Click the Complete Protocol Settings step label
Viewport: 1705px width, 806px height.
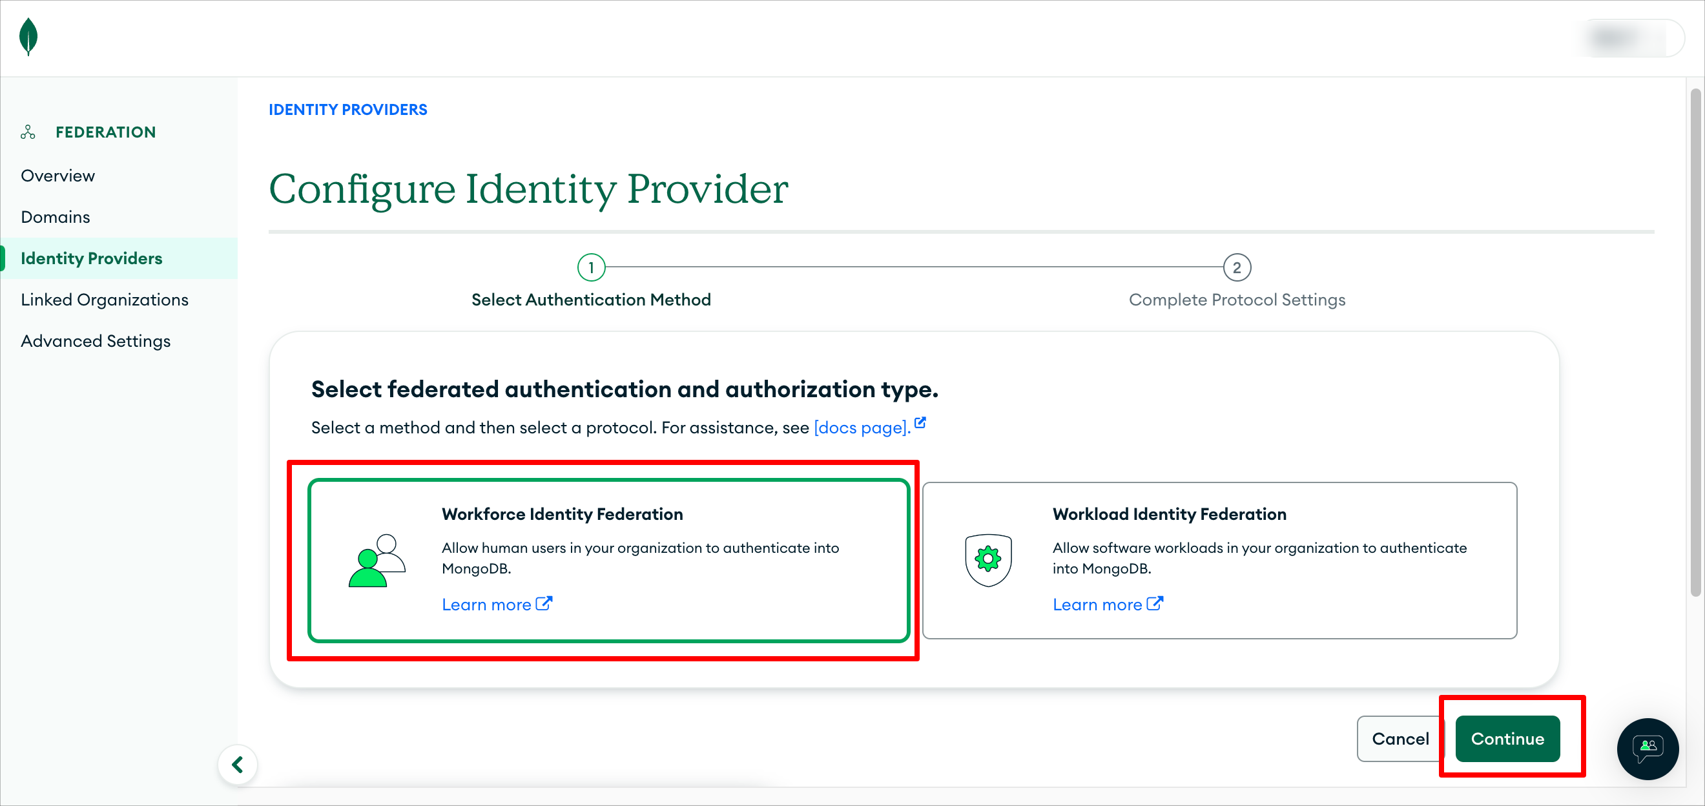click(x=1236, y=300)
